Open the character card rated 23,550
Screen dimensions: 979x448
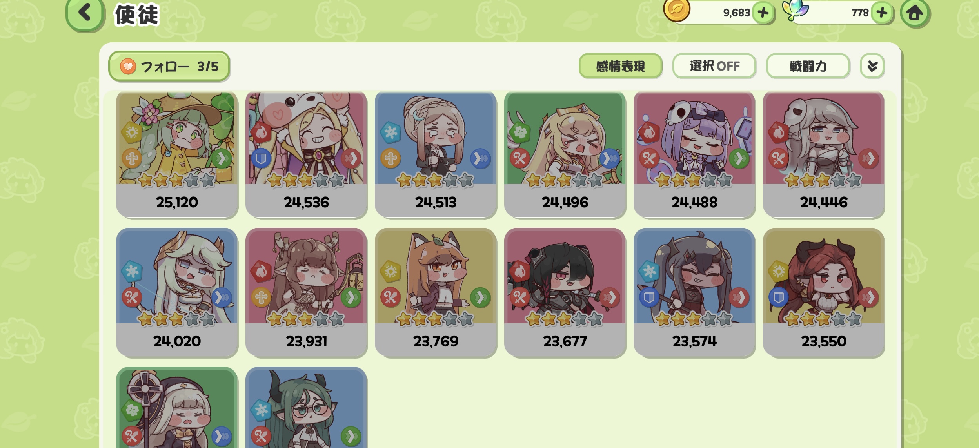824,293
